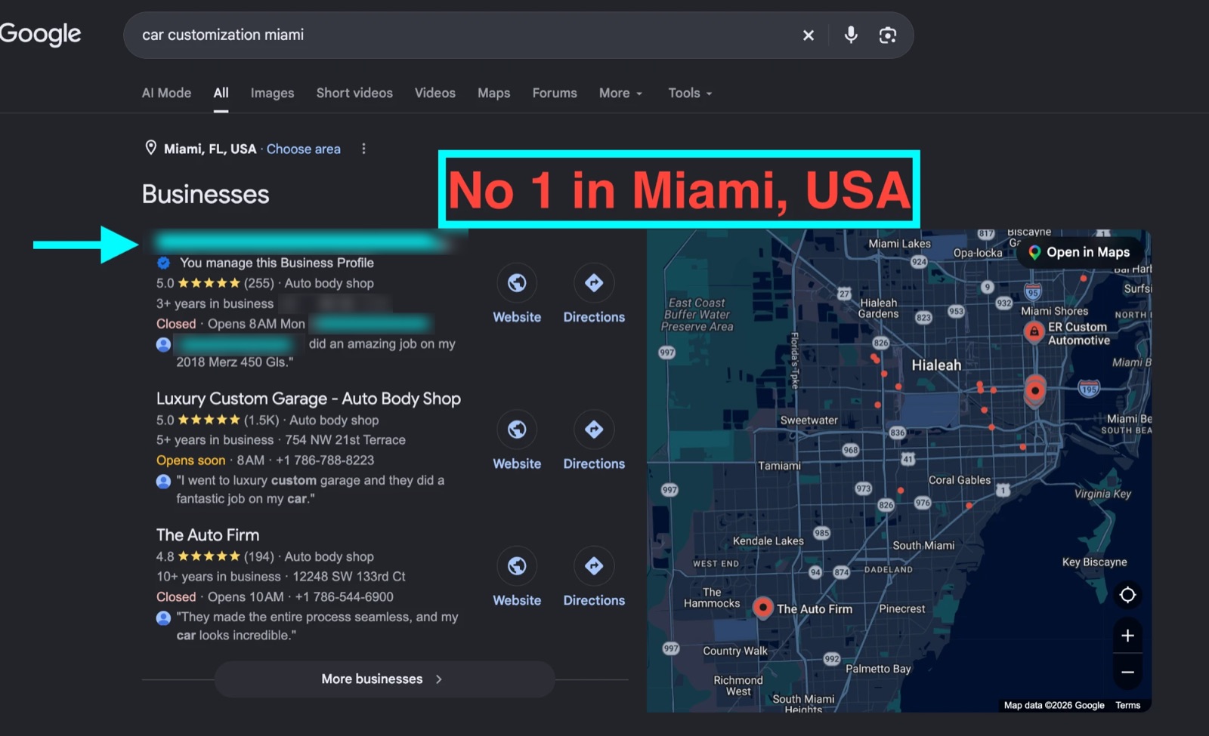Click the Businesses heading

coord(206,194)
